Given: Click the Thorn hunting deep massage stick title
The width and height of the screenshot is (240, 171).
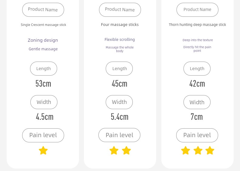Looking at the screenshot, I should [197, 25].
